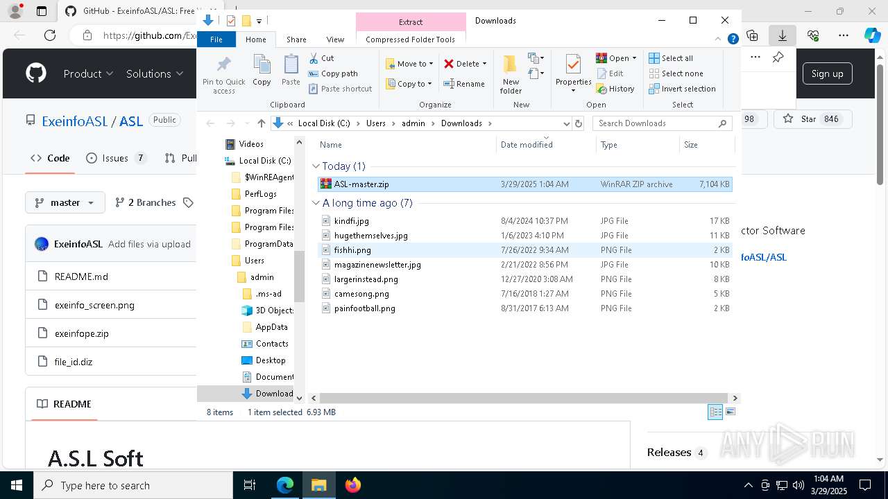Open the ribbon Open dropdown
The width and height of the screenshot is (888, 499).
[x=616, y=58]
